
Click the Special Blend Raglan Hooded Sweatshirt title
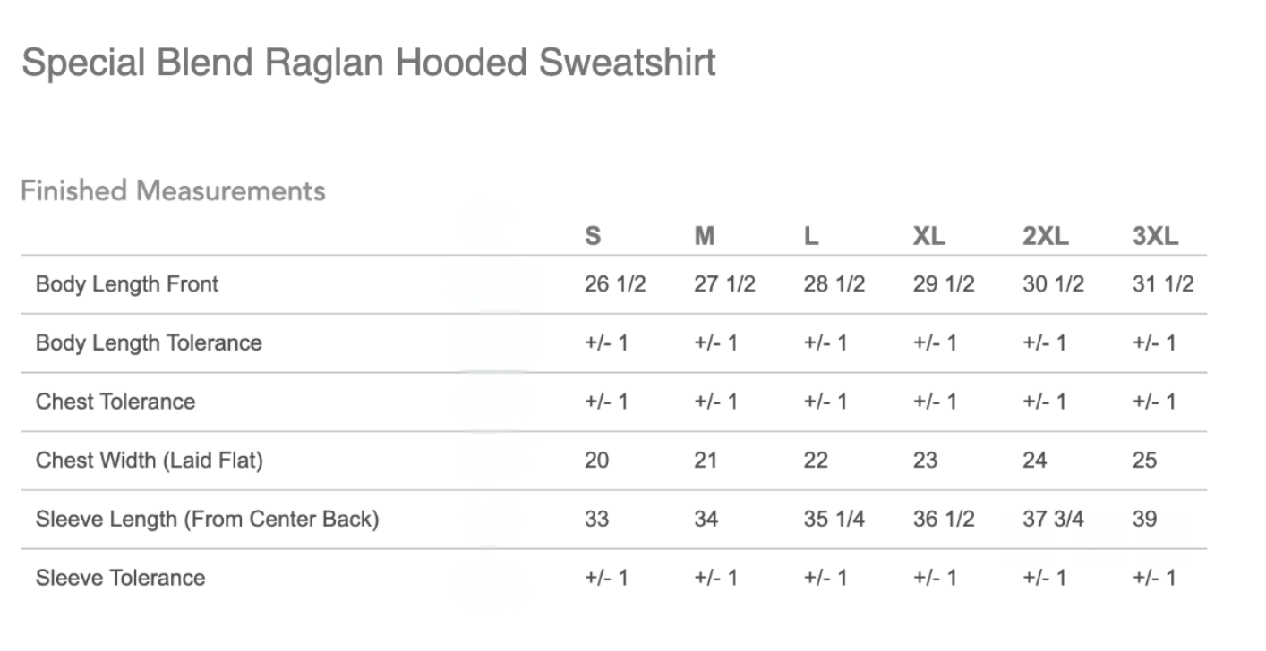(368, 63)
